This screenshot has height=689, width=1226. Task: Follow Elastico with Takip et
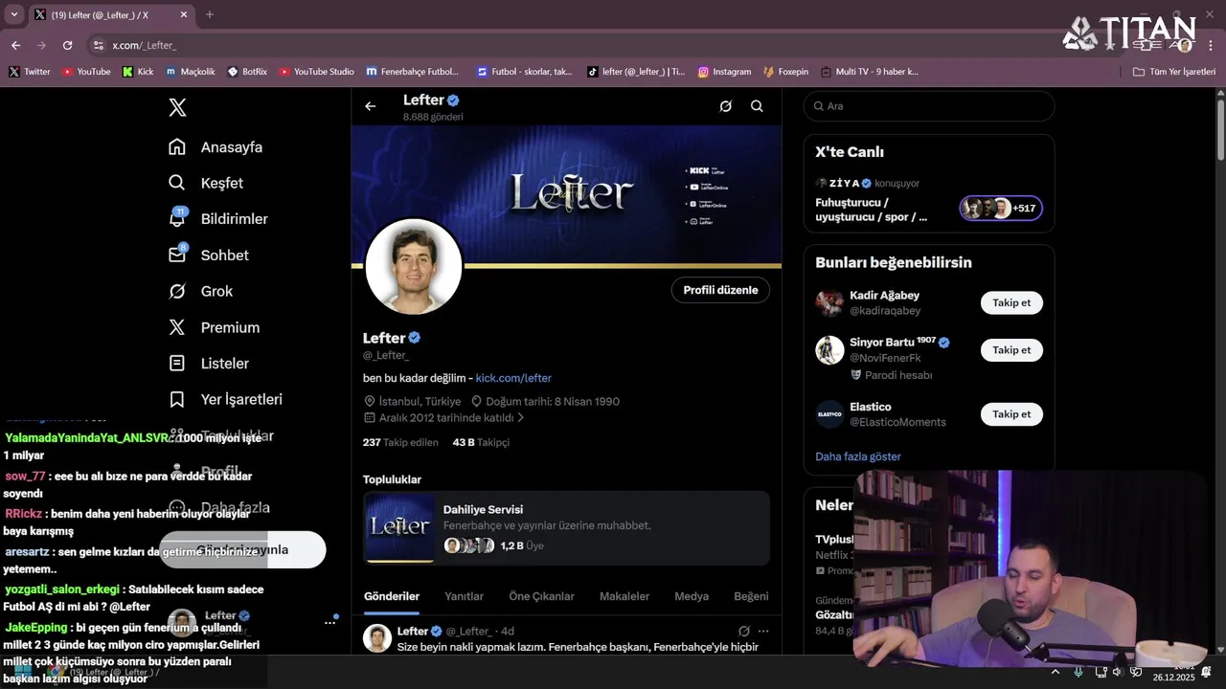coord(1011,414)
